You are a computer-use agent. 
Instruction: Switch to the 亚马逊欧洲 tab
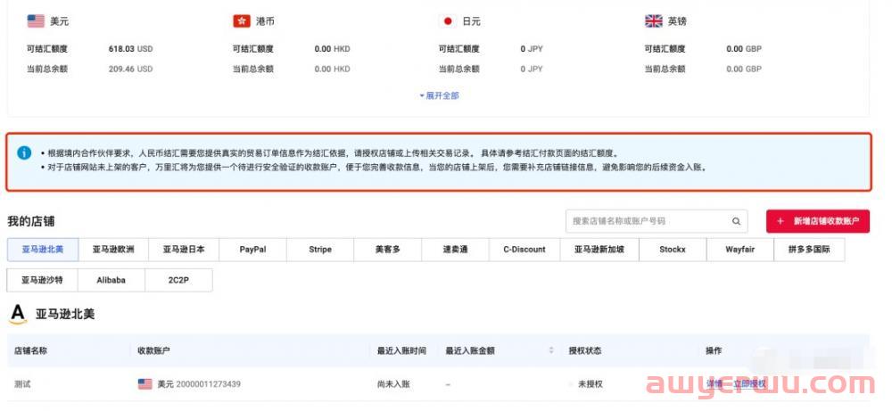pos(113,250)
